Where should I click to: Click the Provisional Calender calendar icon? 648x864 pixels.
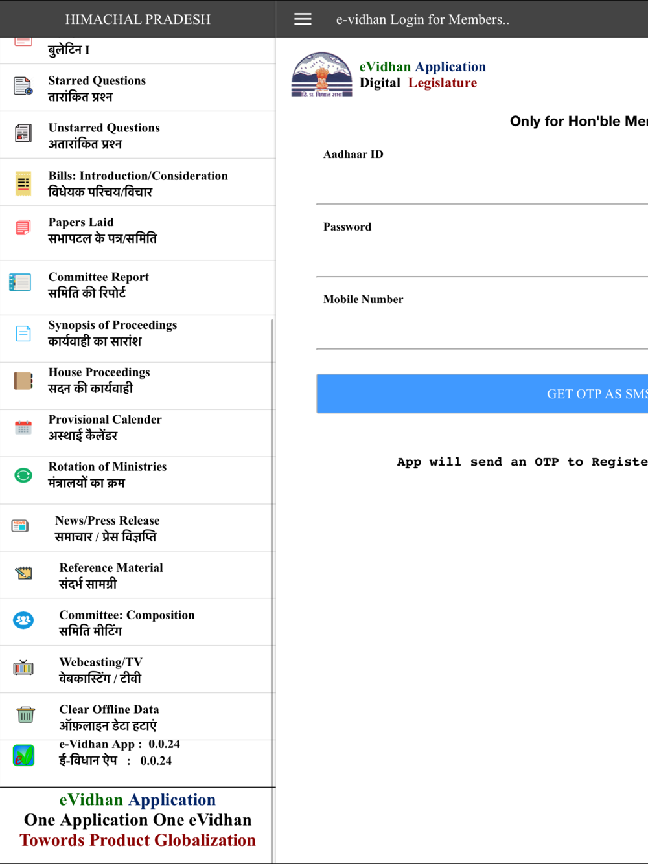point(23,427)
